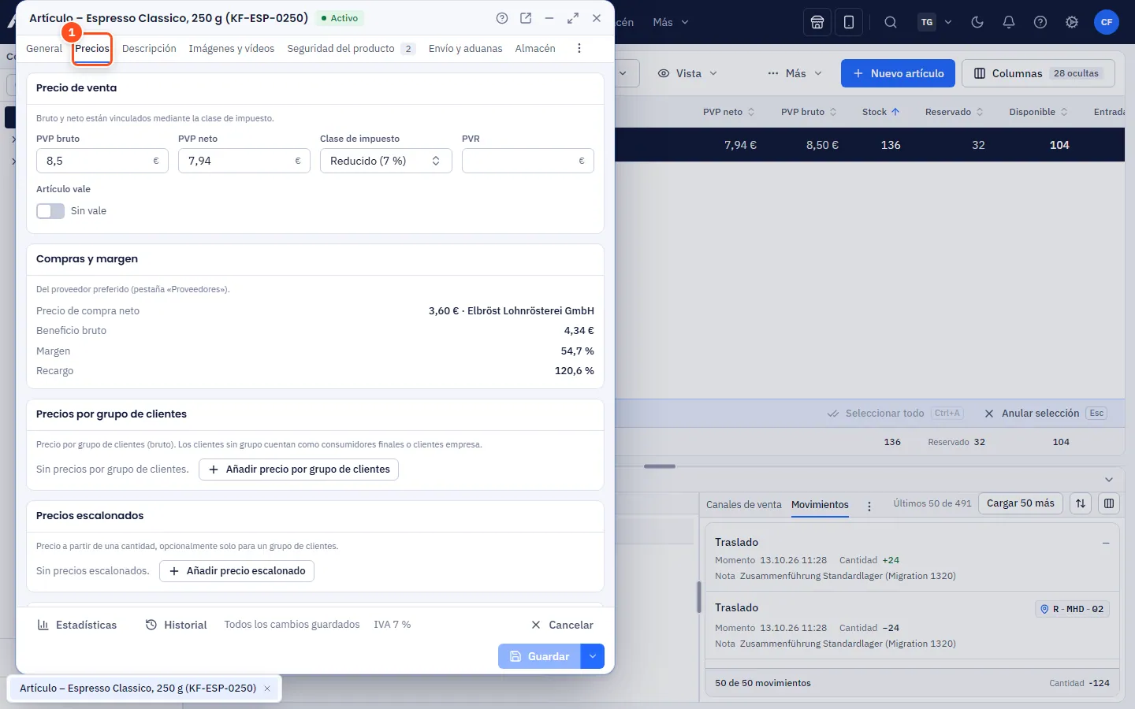This screenshot has width=1135, height=709.
Task: Click Añadir precio por grupo de clientes
Action: pyautogui.click(x=299, y=470)
